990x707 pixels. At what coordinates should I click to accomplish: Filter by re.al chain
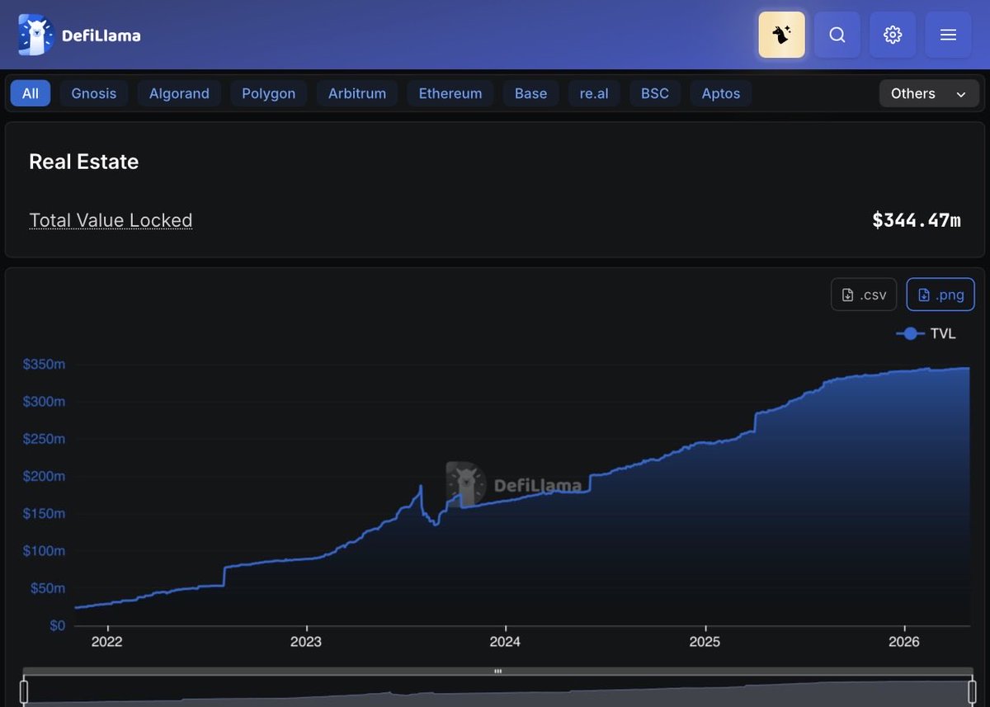594,93
